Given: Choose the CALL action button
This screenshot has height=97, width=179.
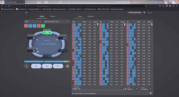Looking at the screenshot, I should pos(47,66).
